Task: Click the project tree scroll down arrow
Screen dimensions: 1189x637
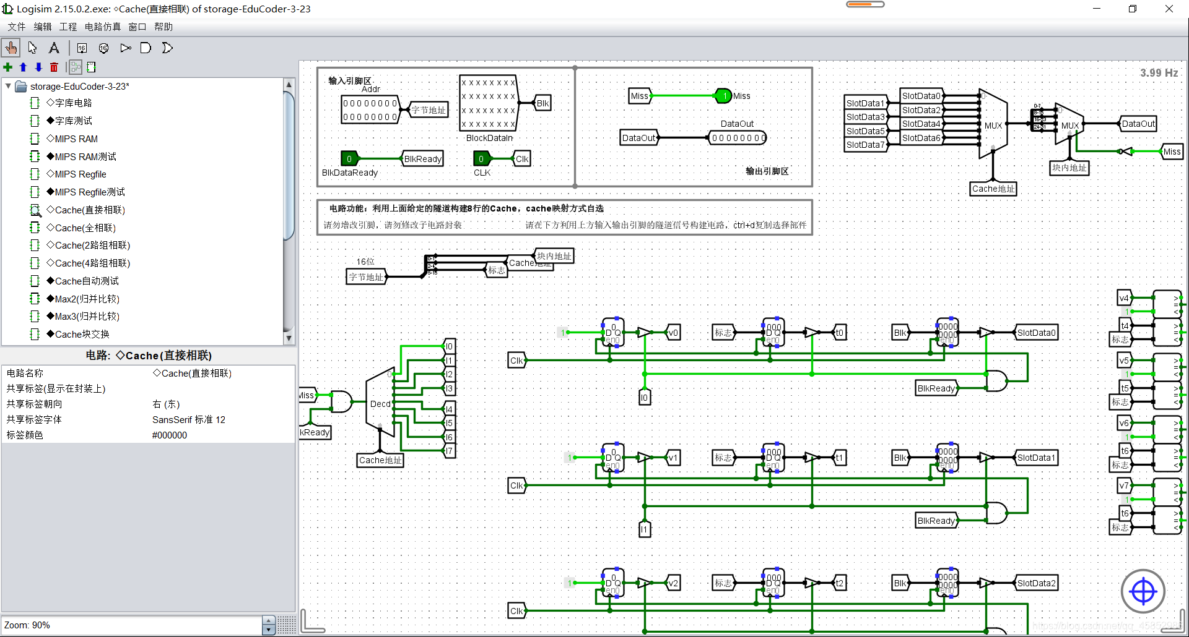Action: click(289, 338)
